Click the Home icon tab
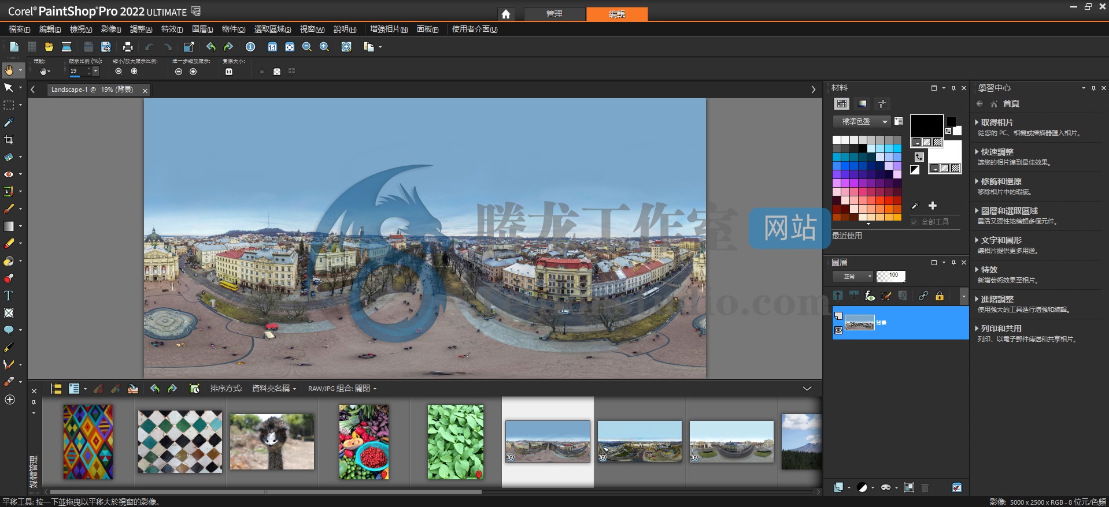 [506, 14]
